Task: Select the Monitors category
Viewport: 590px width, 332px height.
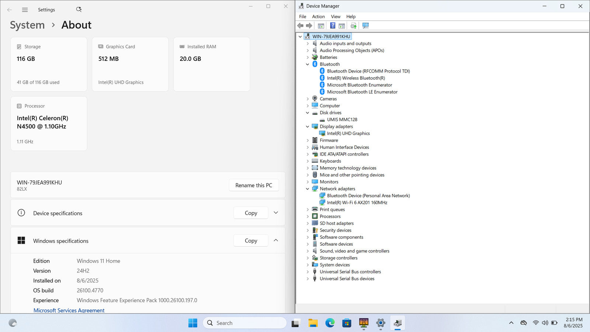Action: pos(329,182)
